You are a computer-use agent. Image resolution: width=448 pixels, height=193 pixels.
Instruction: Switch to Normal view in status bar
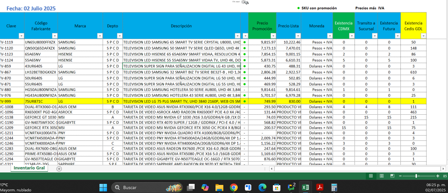371,176
